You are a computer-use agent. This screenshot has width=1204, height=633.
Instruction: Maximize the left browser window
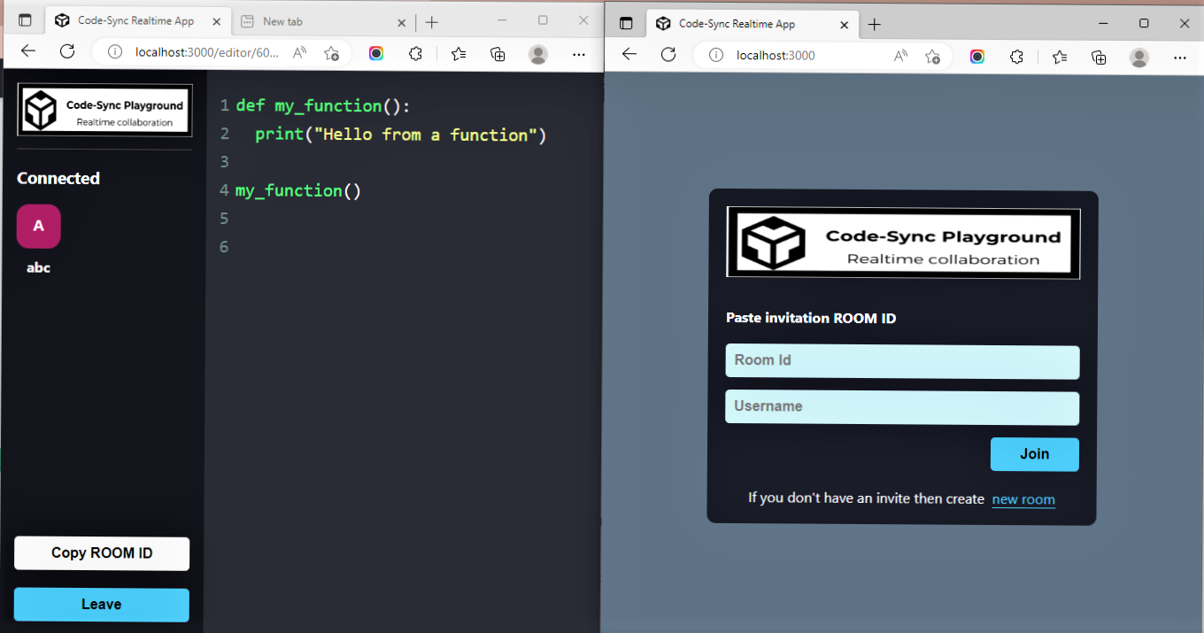(543, 20)
